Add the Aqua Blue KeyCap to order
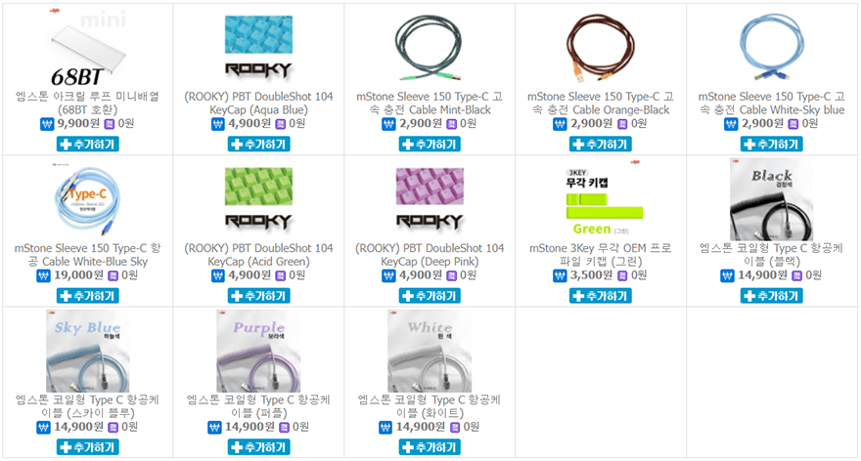861x461 pixels. [258, 145]
